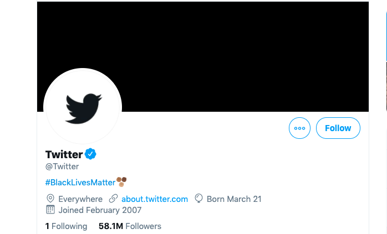387x234 pixels.
Task: Click the Followers label
Action: [144, 226]
